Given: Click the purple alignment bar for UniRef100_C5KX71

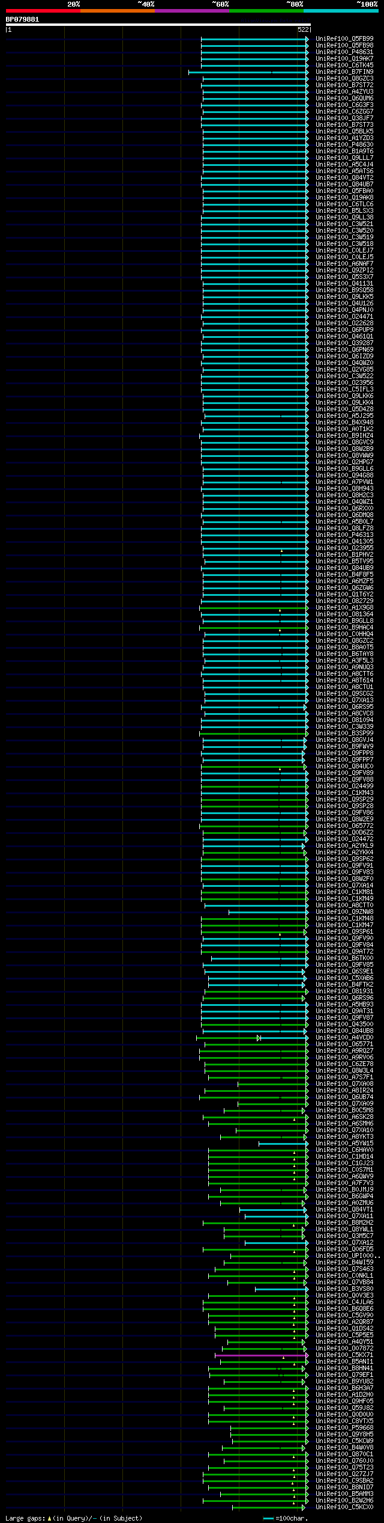Looking at the screenshot, I should coord(262,1355).
